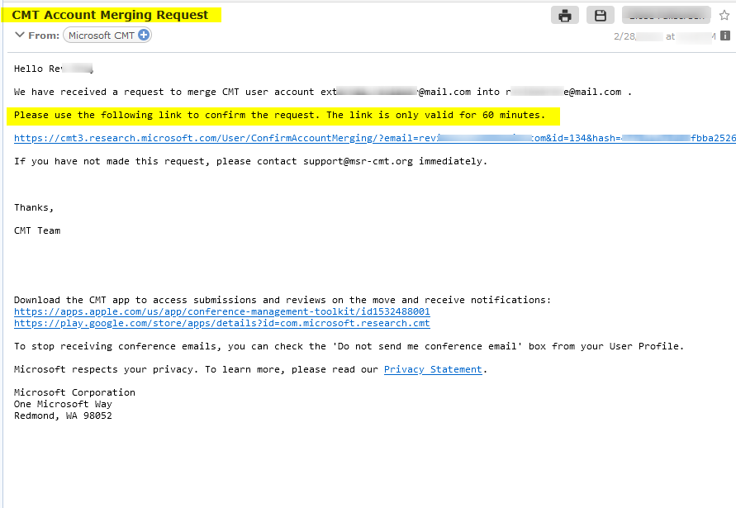Print this email message
Screen dimensions: 736x508
[564, 16]
